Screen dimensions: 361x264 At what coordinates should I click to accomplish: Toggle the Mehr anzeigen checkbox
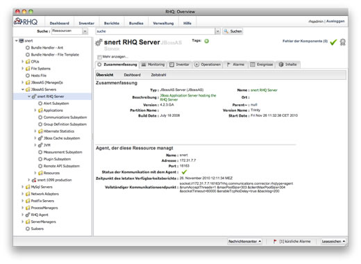pos(99,57)
